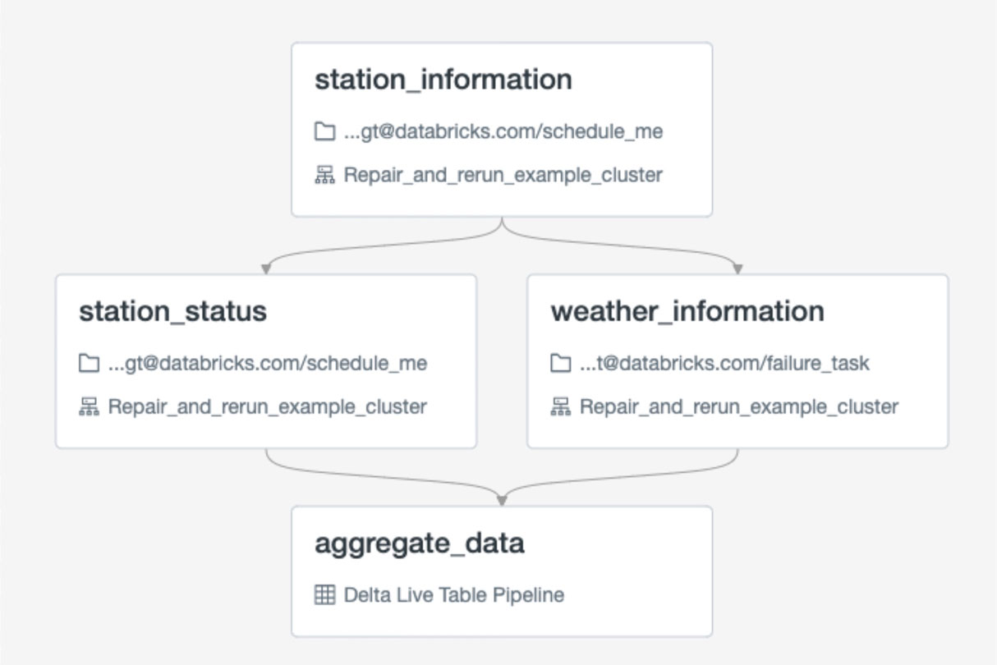Open failure_task notebook path in weather_information
This screenshot has width=997, height=665.
pyautogui.click(x=724, y=363)
